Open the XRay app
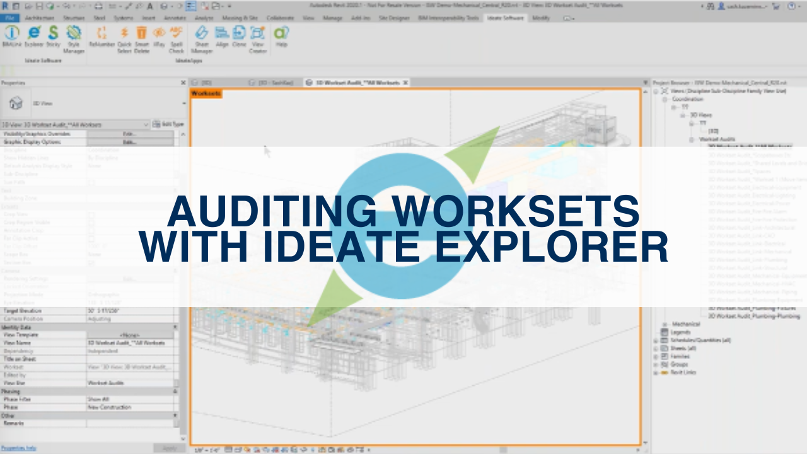The height and width of the screenshot is (454, 807). [x=159, y=38]
